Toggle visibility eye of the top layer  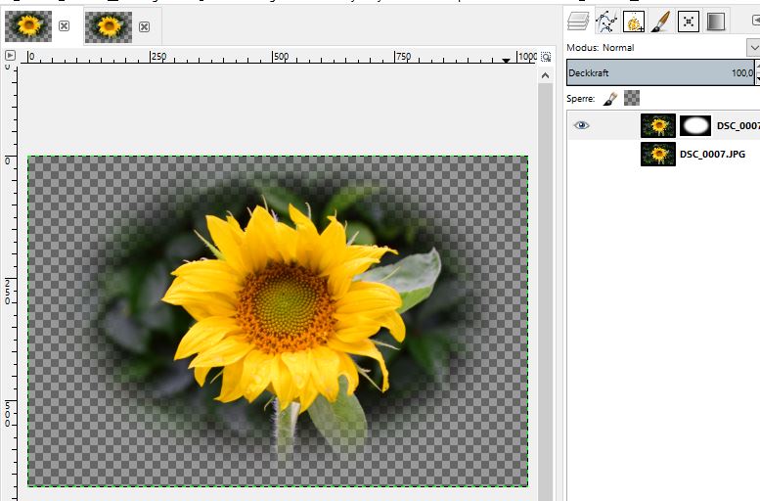point(582,125)
